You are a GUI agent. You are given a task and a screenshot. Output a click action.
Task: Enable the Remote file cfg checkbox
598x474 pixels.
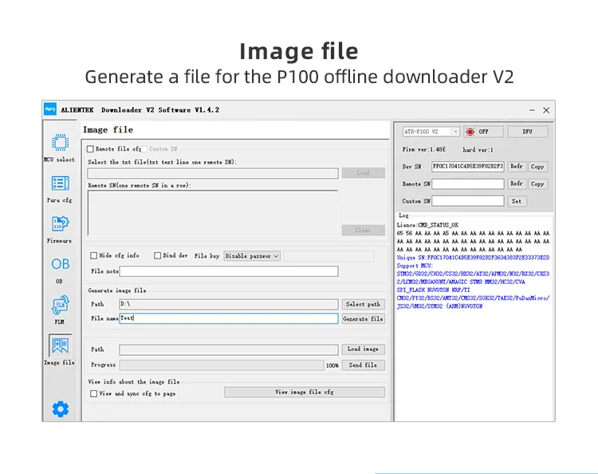coord(90,149)
